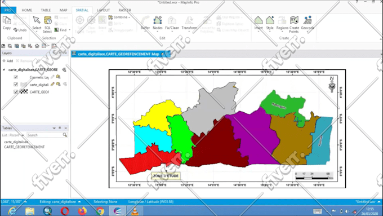Pin the Tables panel

pyautogui.click(x=60, y=128)
